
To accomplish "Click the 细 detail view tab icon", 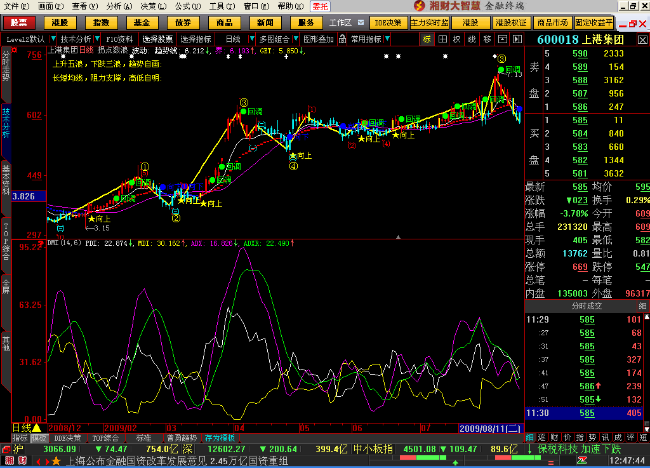I will tap(530, 438).
